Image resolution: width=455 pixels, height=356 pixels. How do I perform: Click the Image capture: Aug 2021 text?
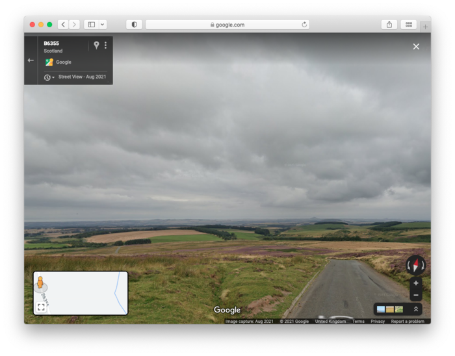(x=249, y=321)
